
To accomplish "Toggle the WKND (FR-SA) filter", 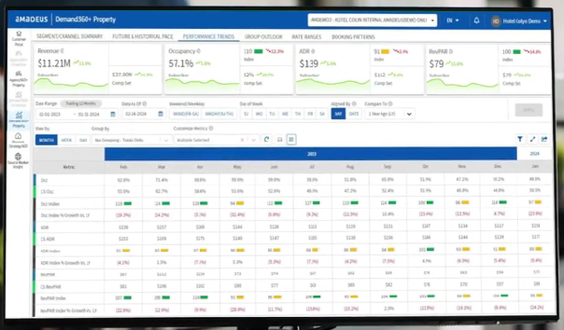I will click(186, 114).
